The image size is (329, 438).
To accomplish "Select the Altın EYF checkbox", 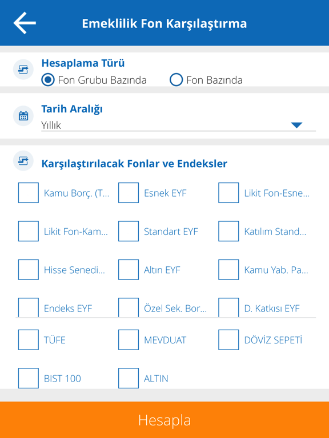I will click(x=129, y=270).
